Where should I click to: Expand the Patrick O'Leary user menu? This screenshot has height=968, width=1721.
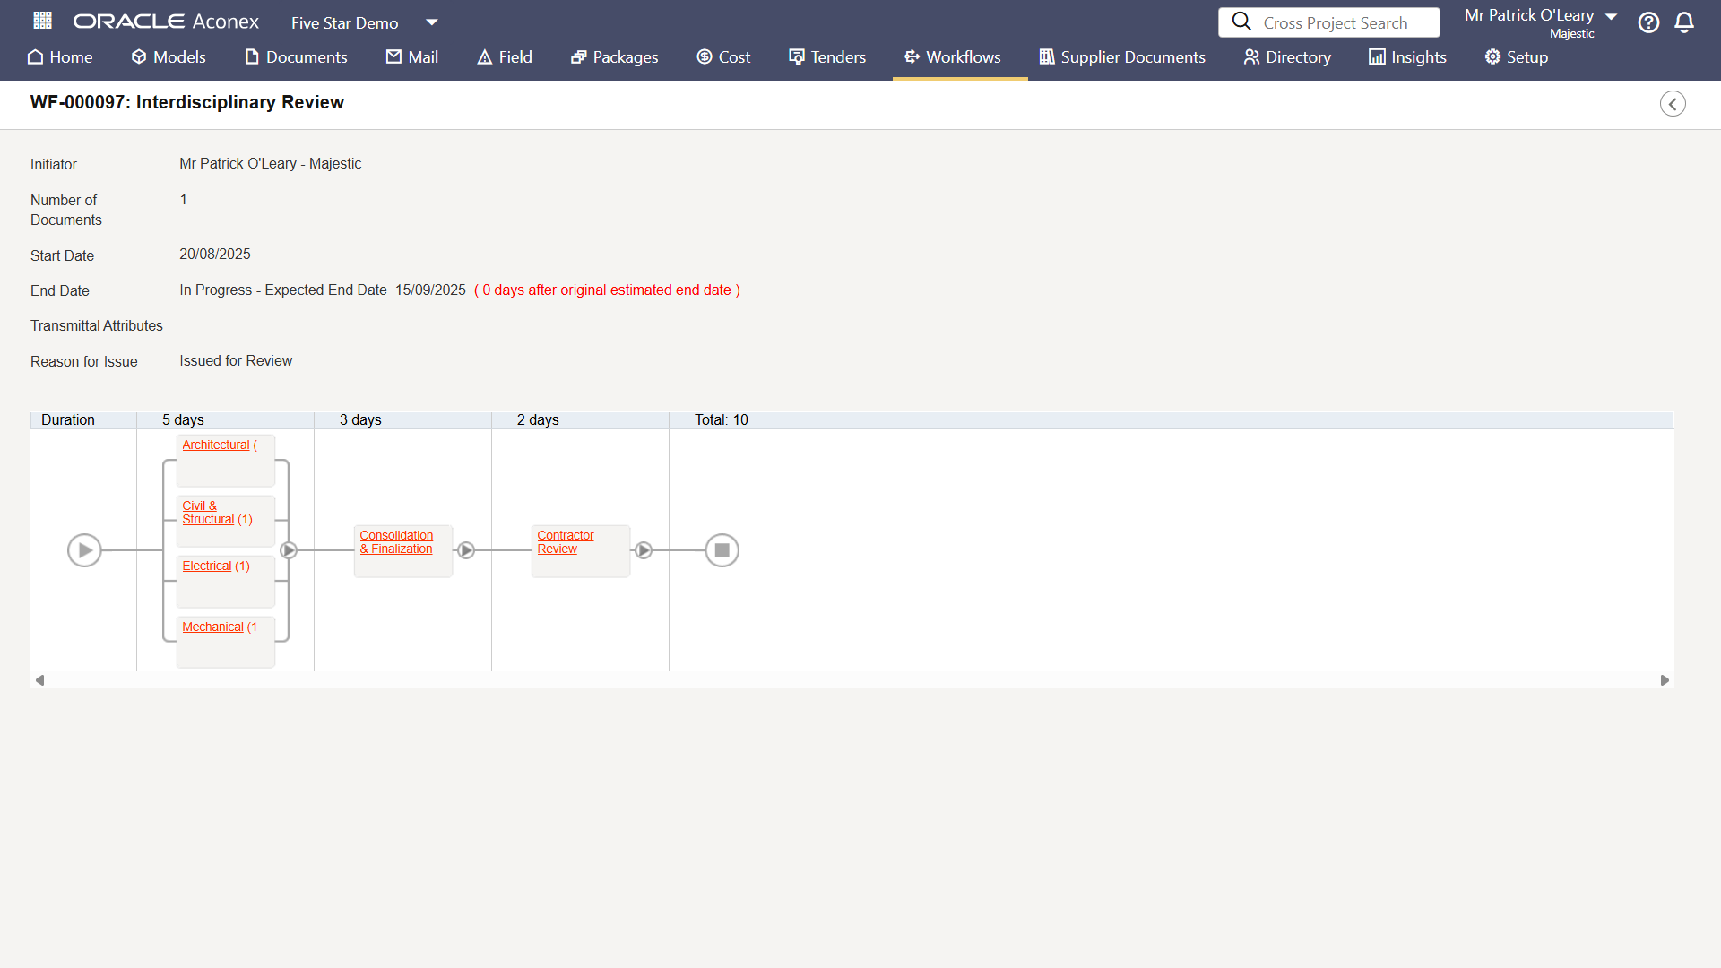click(x=1611, y=17)
